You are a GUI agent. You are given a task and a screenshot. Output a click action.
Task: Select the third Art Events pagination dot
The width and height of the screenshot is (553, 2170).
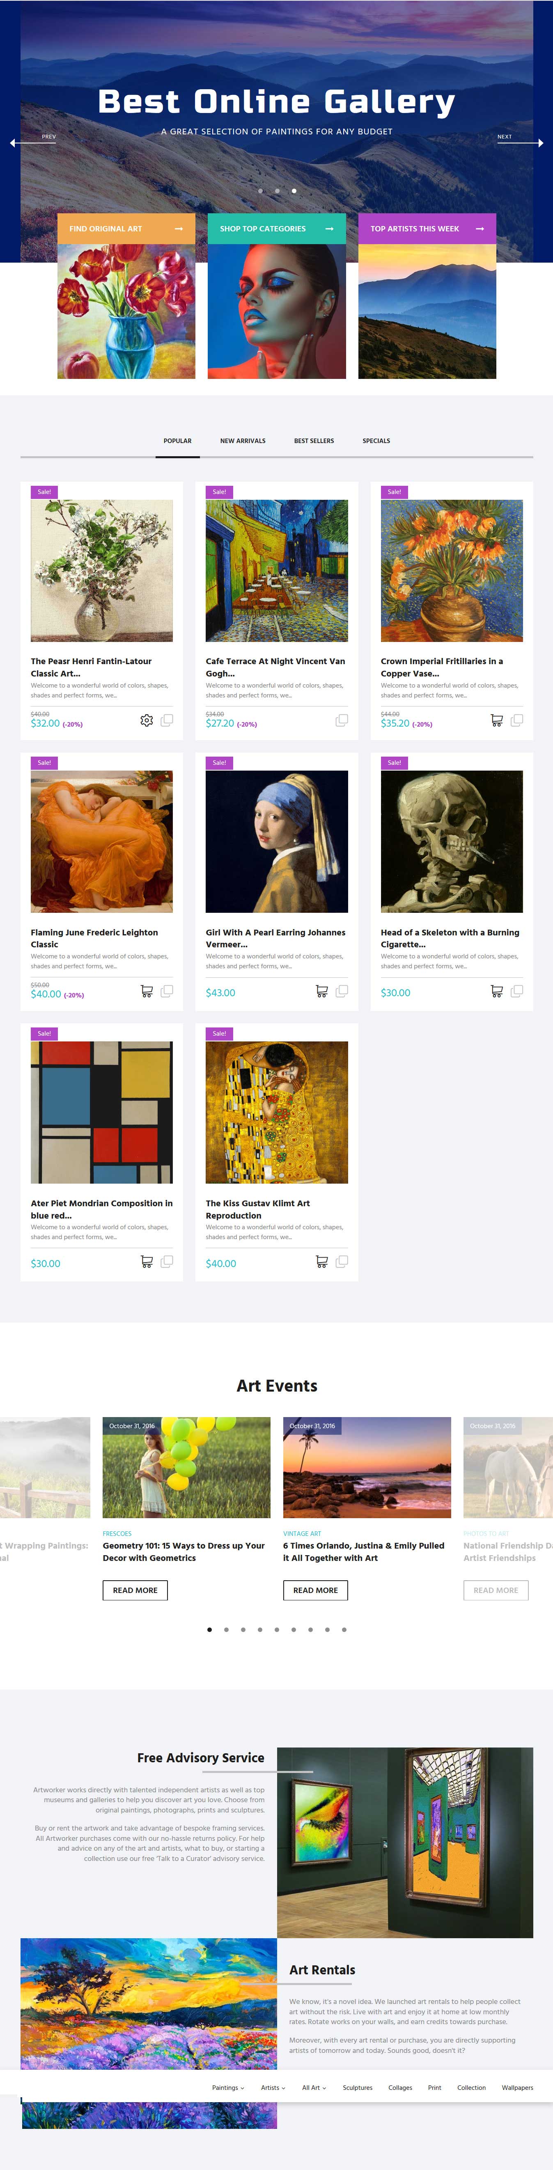point(243,1630)
